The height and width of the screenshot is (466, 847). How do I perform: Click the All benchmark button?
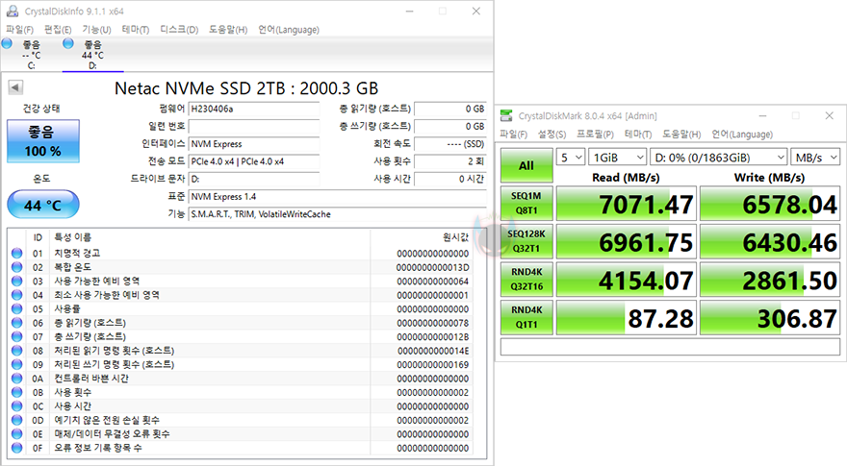[526, 165]
